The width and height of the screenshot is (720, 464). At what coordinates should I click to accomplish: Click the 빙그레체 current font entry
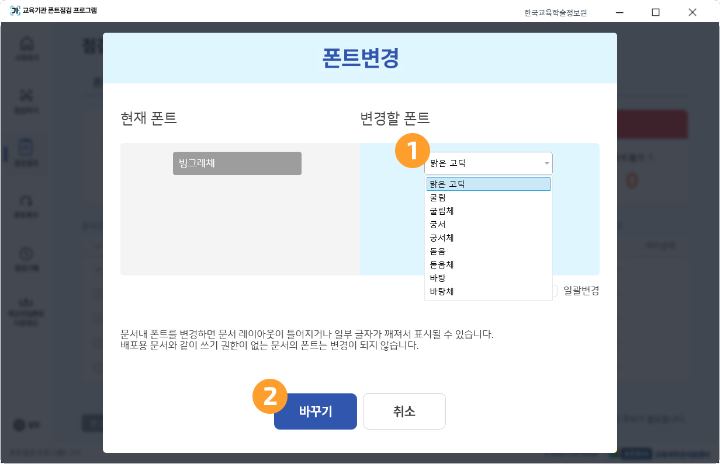tap(237, 163)
